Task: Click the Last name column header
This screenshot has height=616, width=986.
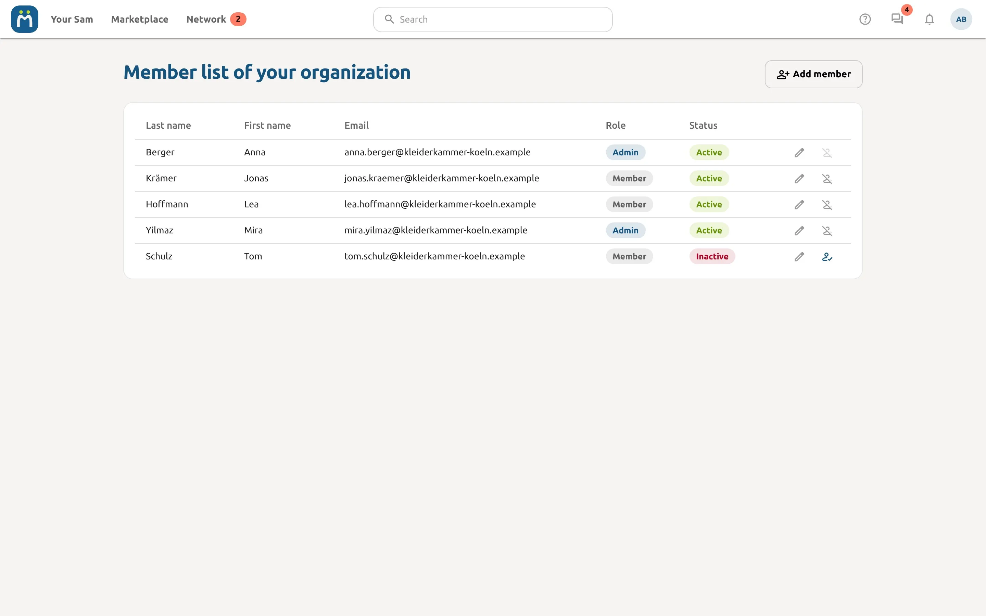Action: pyautogui.click(x=168, y=126)
